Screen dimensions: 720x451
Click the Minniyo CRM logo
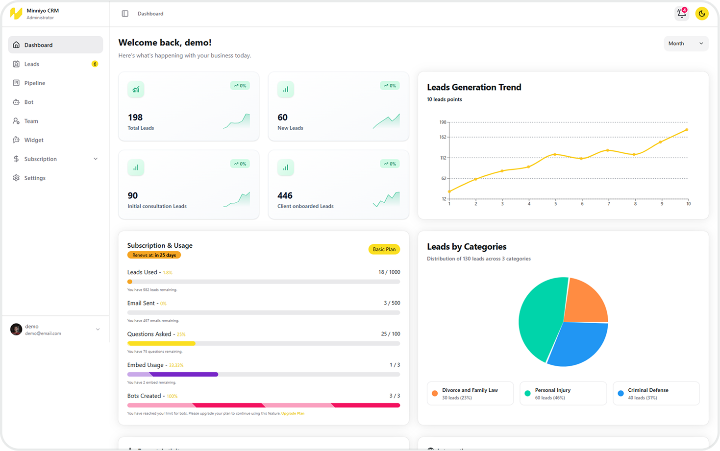coord(16,14)
